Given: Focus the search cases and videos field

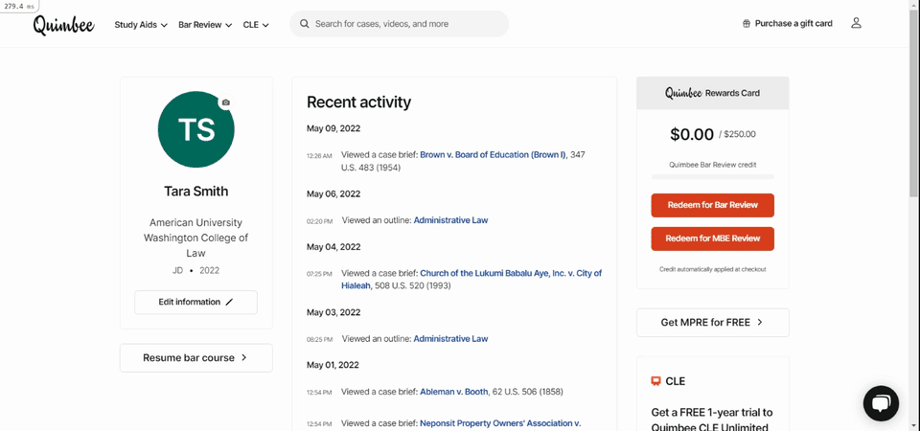Looking at the screenshot, I should [399, 24].
